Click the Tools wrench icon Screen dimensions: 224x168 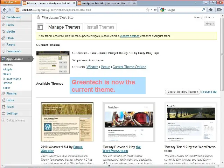3,107
